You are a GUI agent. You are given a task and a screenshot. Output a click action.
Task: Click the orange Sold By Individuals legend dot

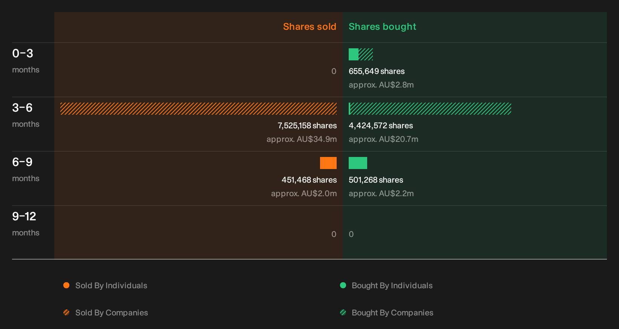[x=66, y=285]
